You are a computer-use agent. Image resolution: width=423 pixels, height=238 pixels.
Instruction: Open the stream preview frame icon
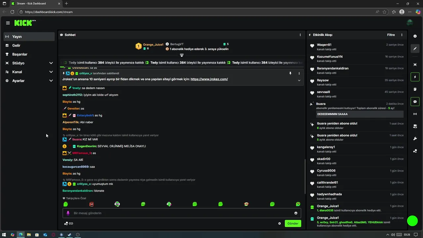pyautogui.click(x=415, y=64)
